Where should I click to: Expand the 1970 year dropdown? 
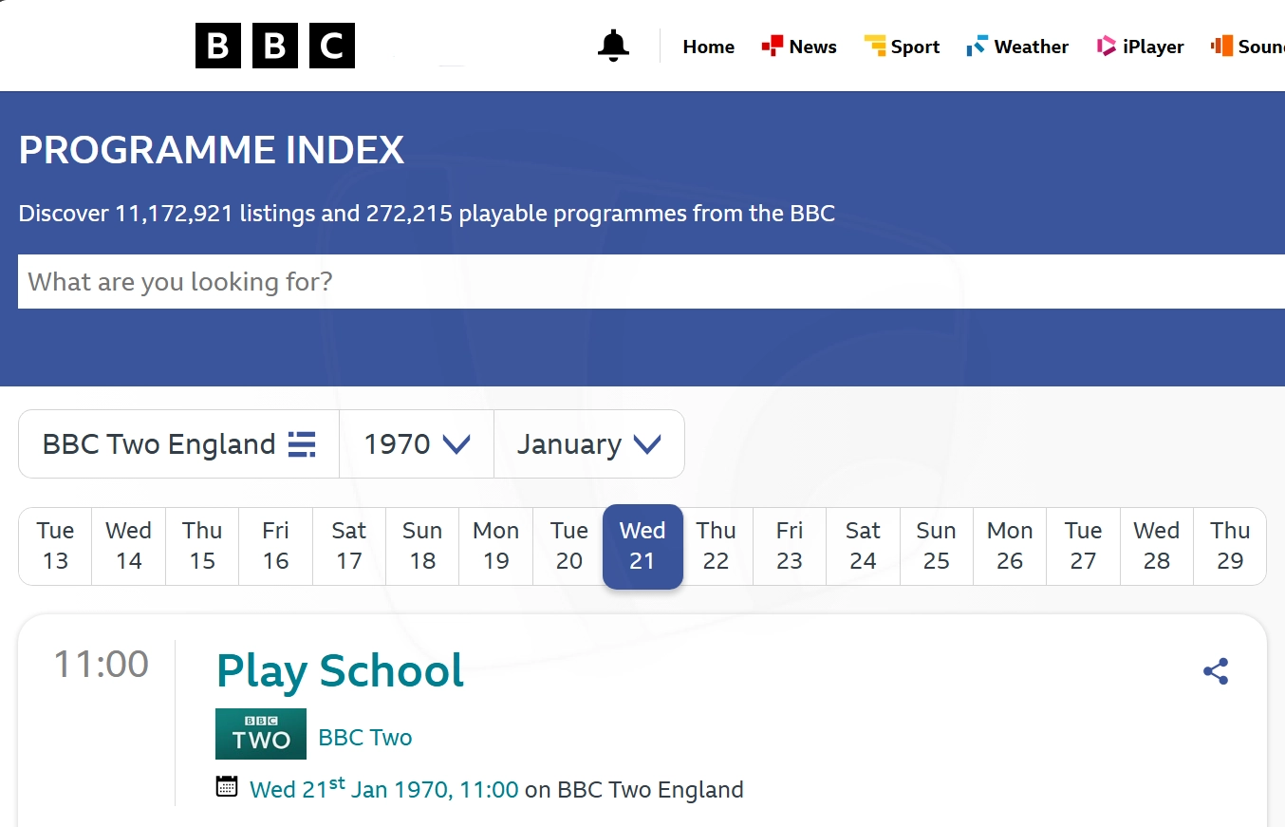417,444
